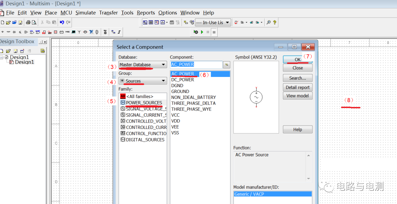Screen dimensions: 397x204
Task: Open Database Manager icon
Action: click(x=192, y=22)
